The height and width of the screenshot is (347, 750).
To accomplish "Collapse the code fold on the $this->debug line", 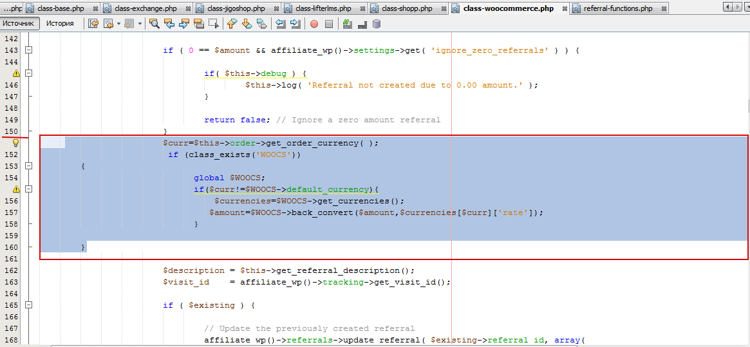I will click(x=29, y=73).
